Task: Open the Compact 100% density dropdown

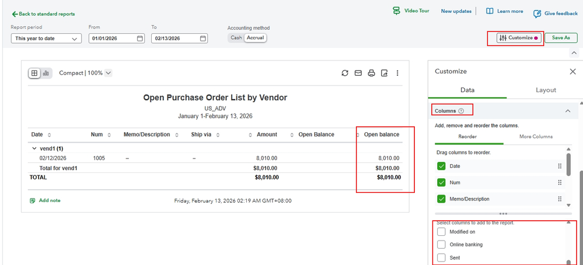Action: 85,73
